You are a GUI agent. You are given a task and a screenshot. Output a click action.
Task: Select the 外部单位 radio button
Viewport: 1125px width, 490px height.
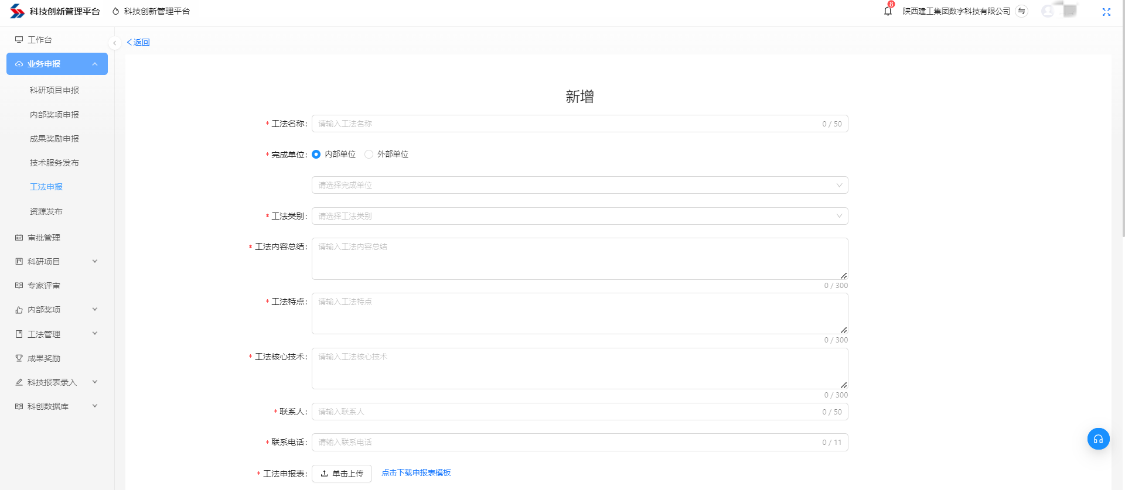click(x=369, y=155)
